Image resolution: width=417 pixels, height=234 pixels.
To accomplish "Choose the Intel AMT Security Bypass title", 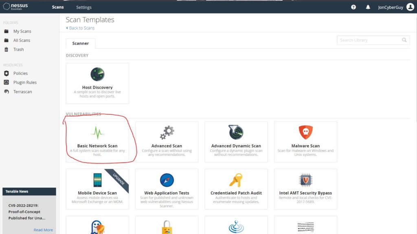I will 305,193.
